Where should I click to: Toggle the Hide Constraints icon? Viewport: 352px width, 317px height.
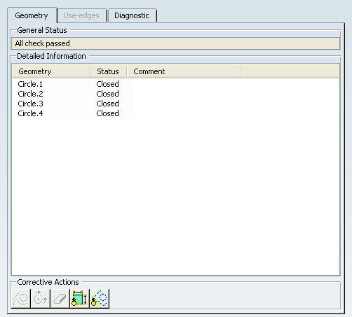[80, 299]
